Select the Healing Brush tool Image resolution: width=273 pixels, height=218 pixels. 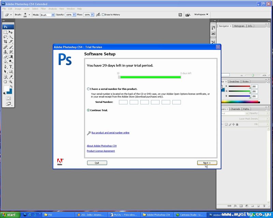coord(5,47)
